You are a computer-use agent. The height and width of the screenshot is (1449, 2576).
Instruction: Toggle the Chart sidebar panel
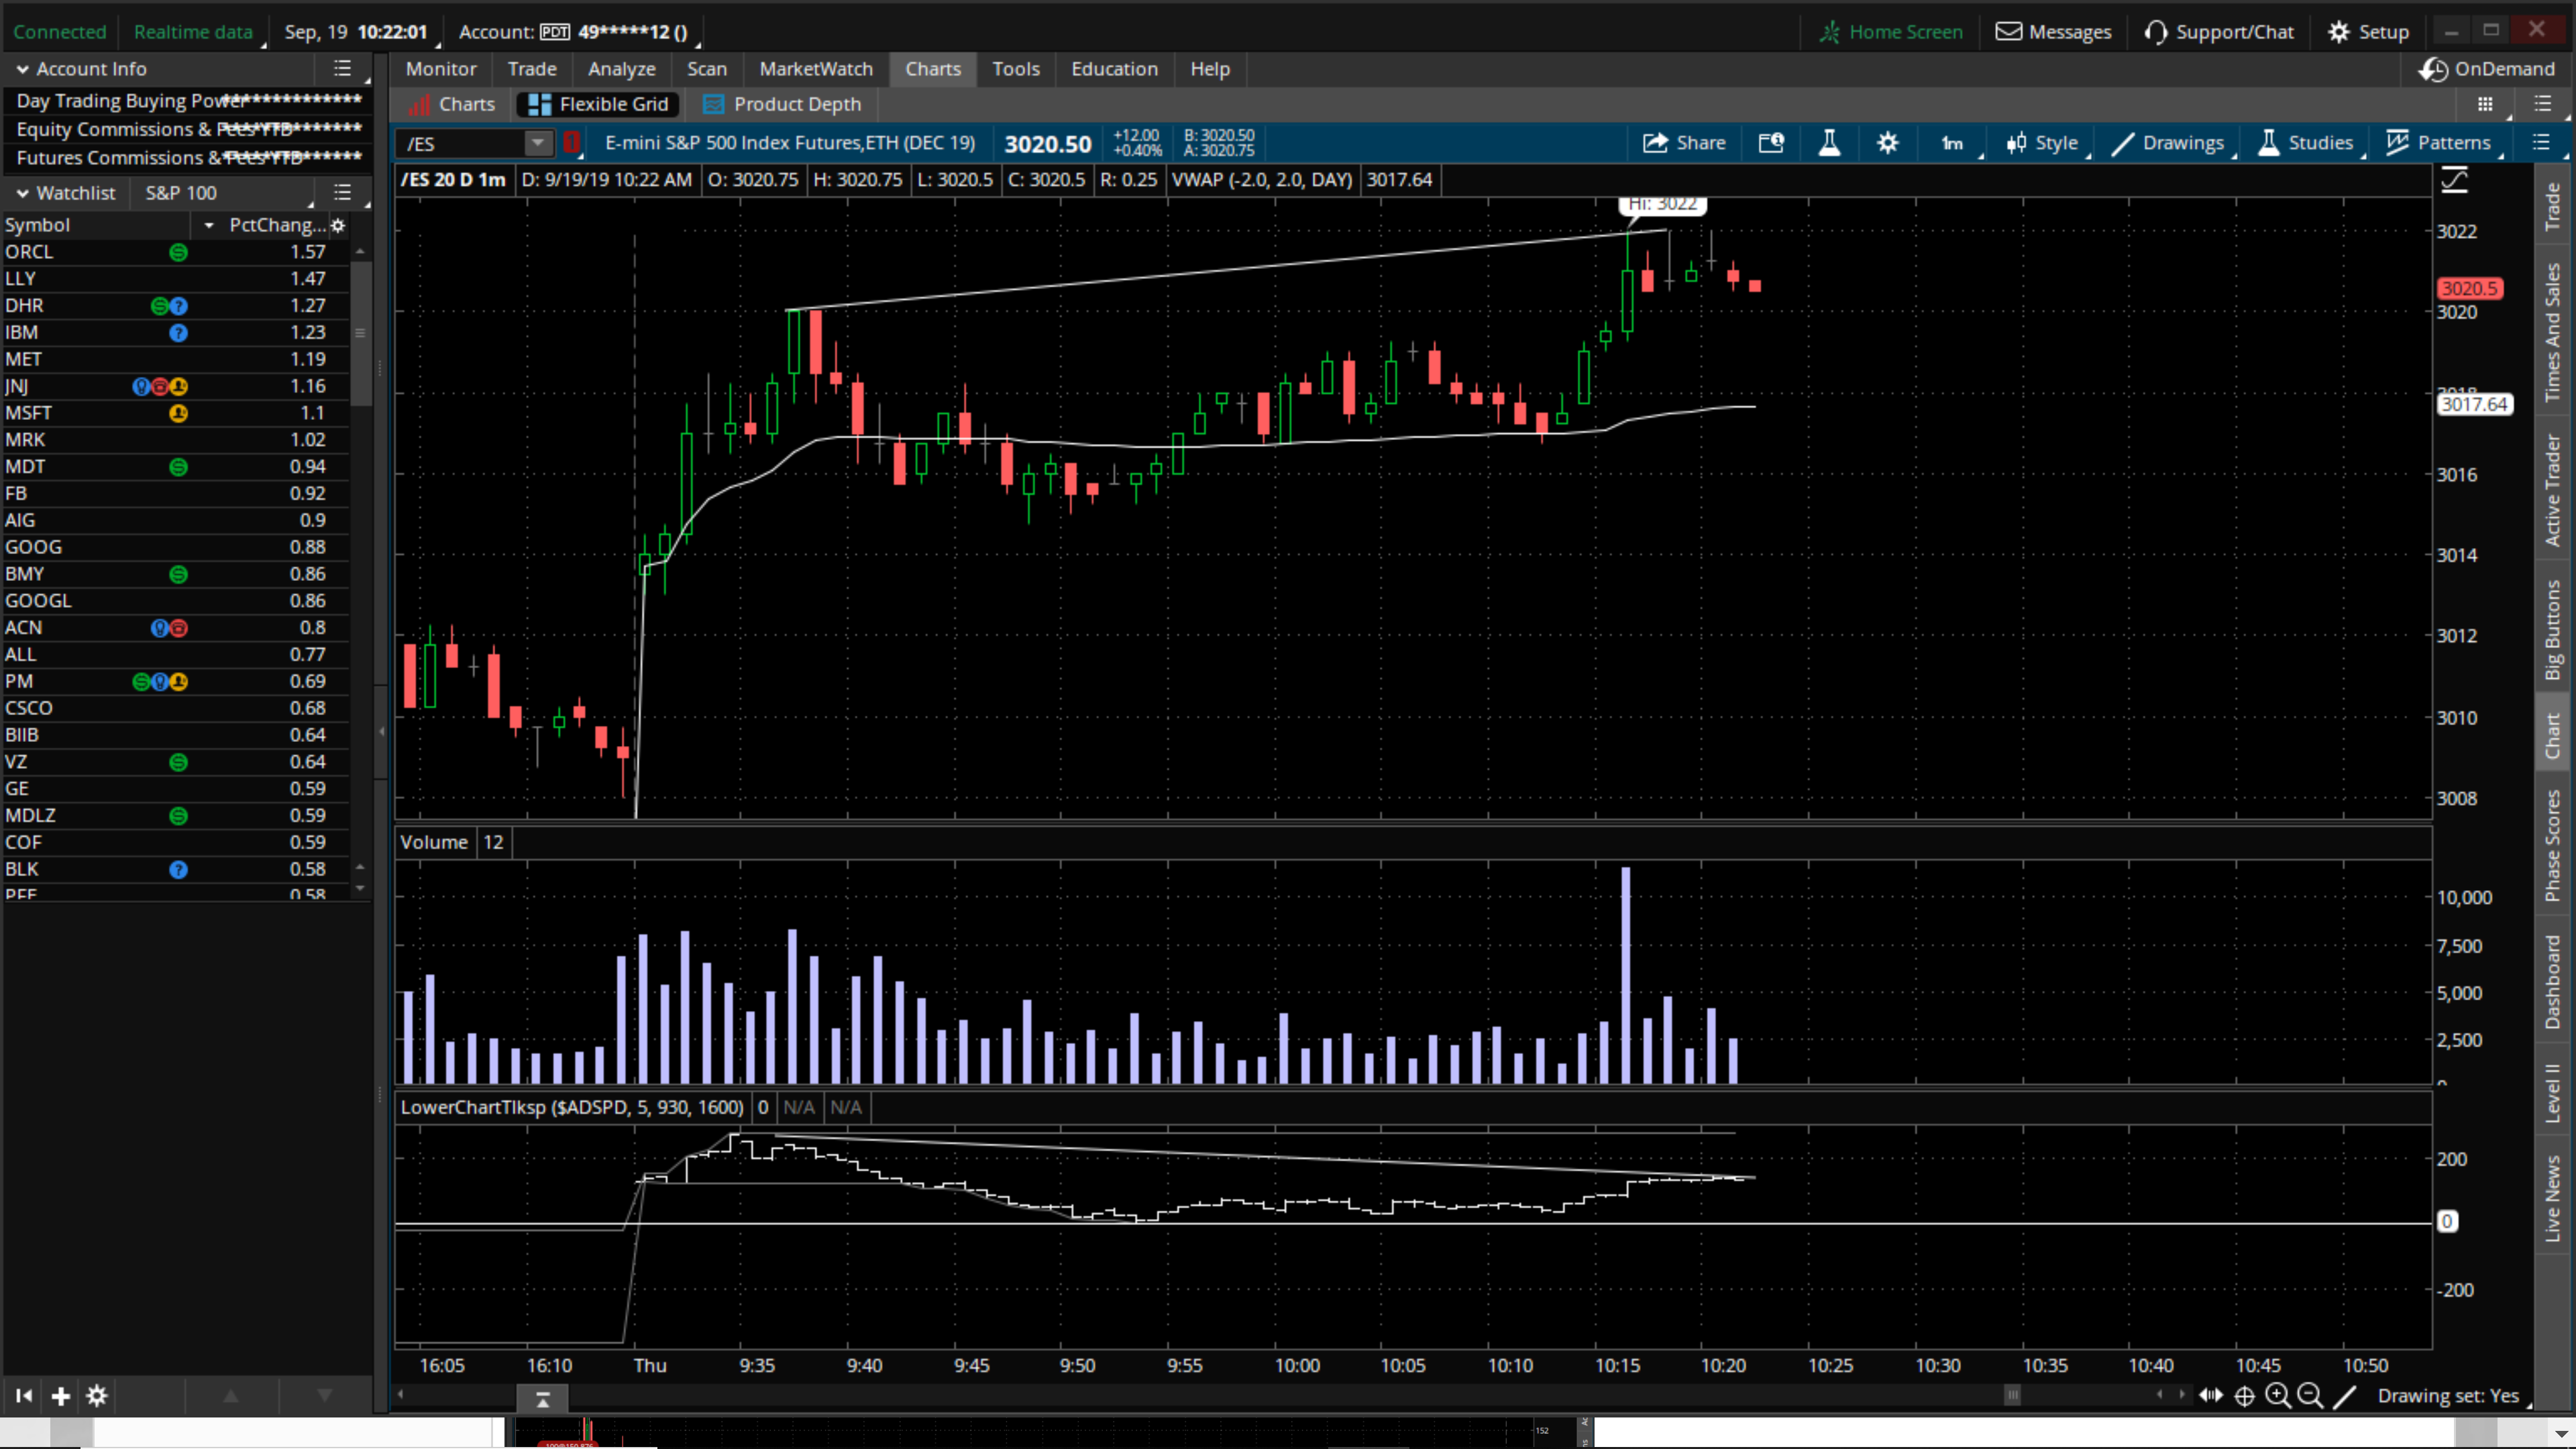(2553, 735)
